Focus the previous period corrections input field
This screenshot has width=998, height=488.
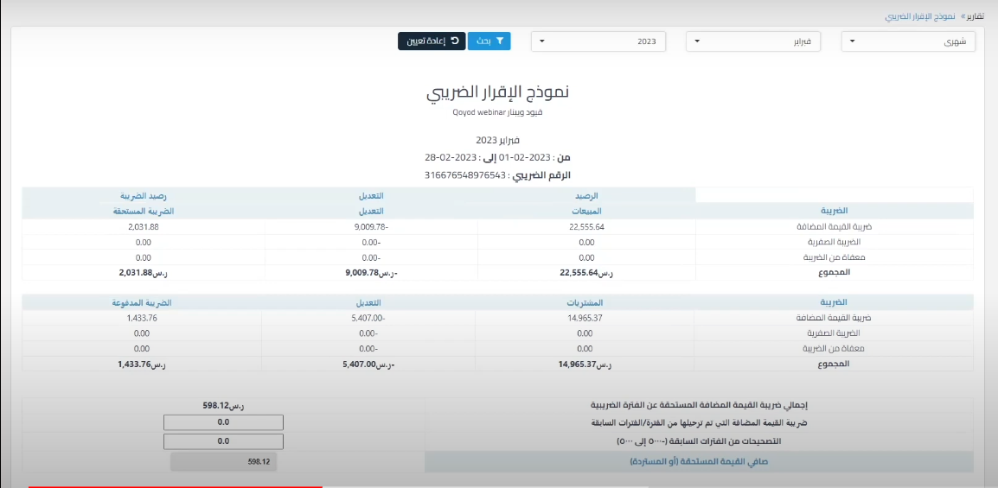(223, 441)
